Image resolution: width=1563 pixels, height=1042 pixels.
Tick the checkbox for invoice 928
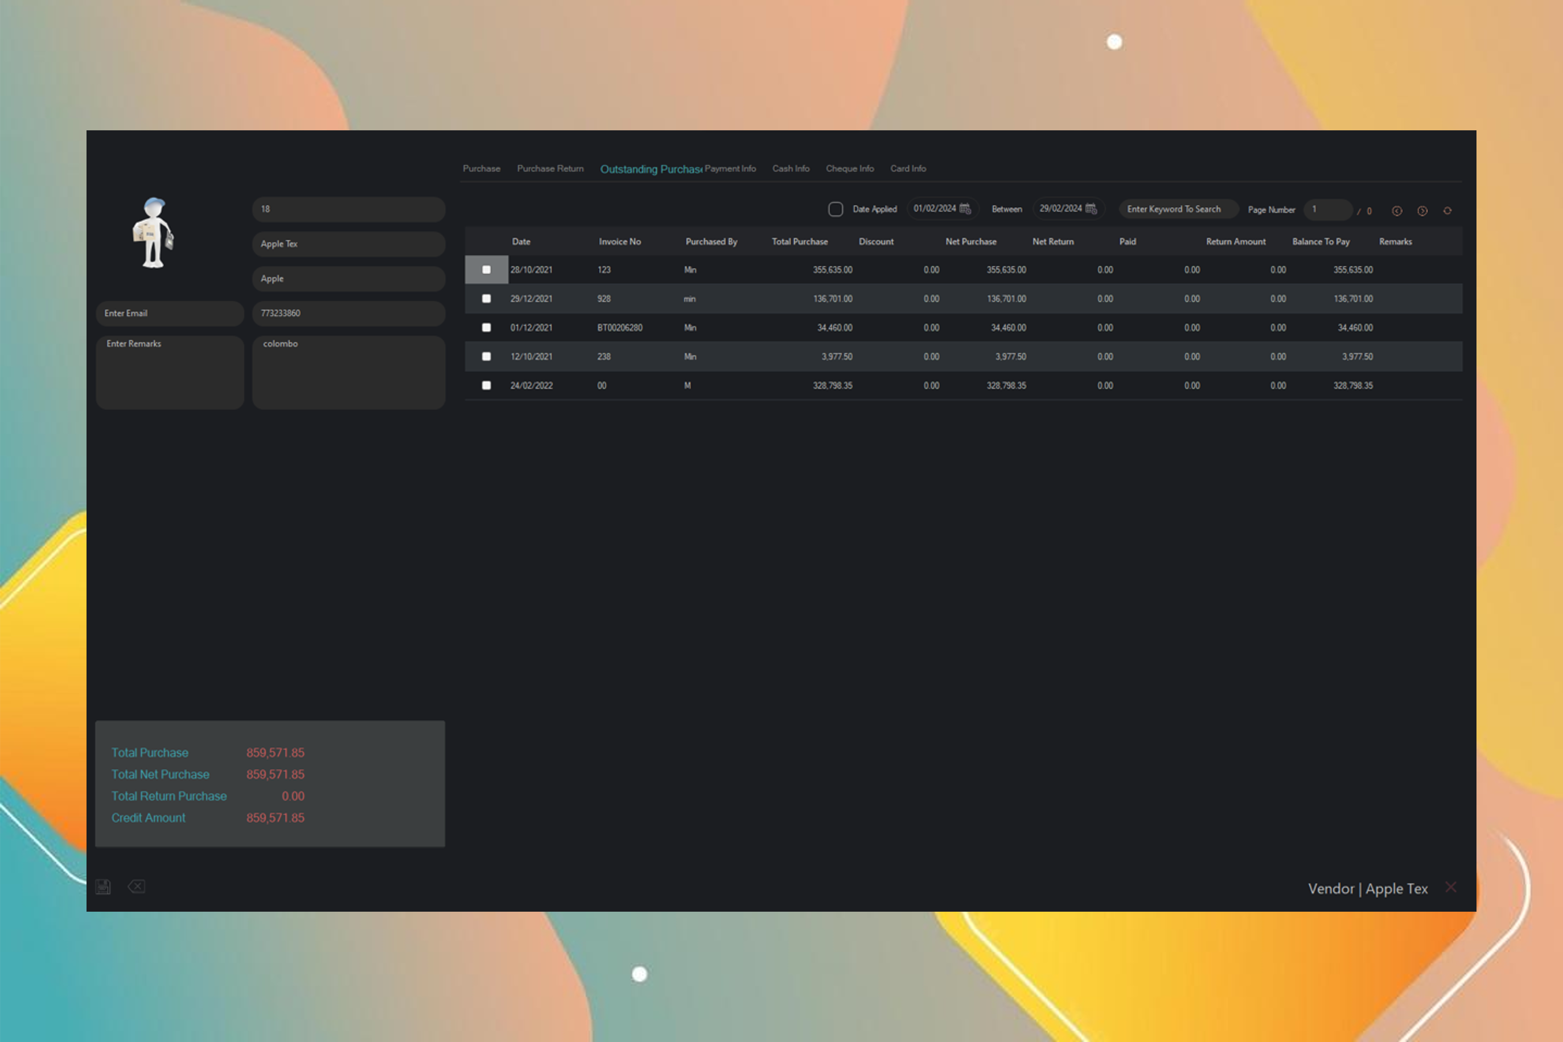tap(487, 298)
